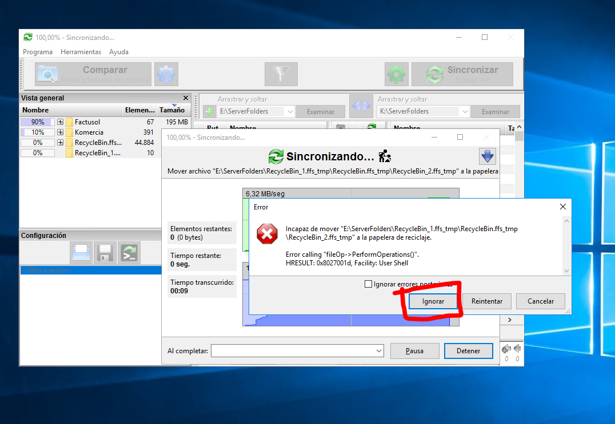Select the Última sesión configuration entry

[90, 270]
